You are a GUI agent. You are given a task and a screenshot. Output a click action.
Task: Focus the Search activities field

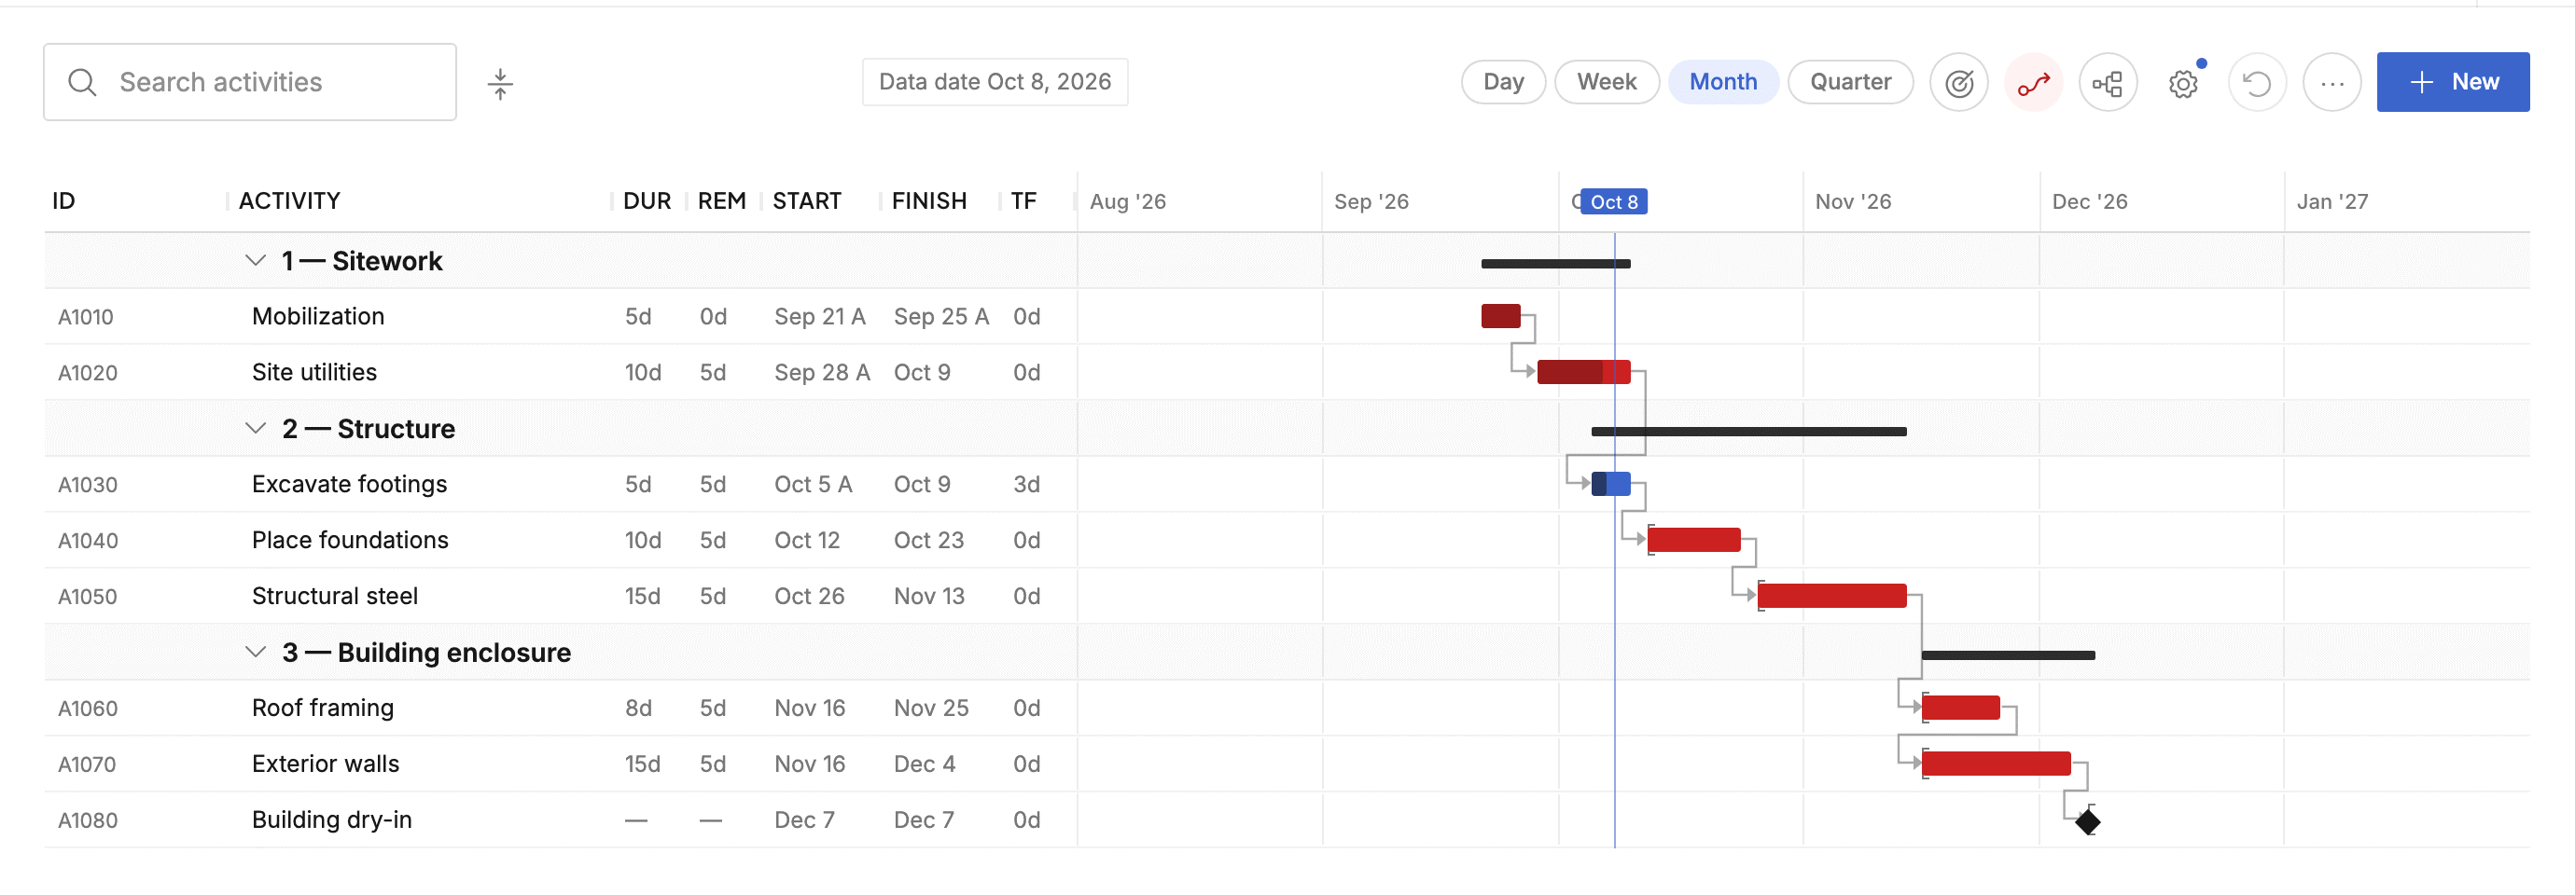tap(250, 82)
